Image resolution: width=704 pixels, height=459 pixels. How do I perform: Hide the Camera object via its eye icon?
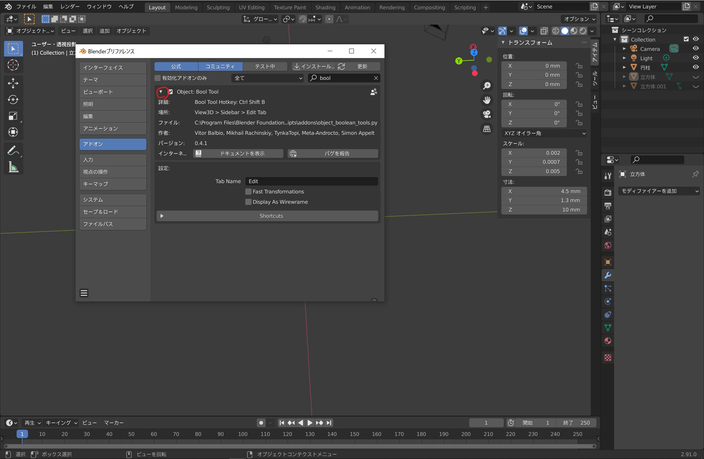click(696, 49)
